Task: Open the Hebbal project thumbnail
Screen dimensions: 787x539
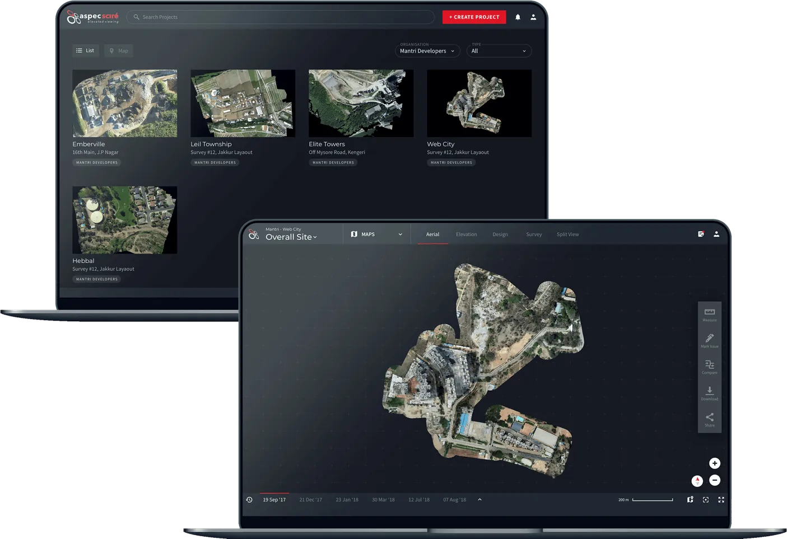Action: [124, 220]
